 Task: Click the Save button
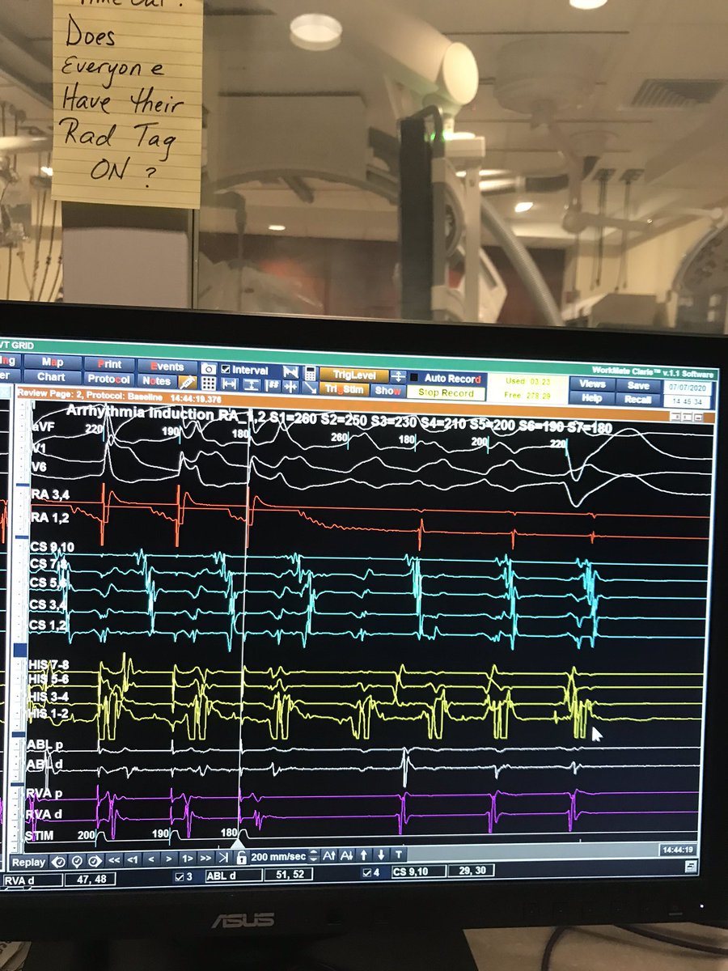pos(638,386)
